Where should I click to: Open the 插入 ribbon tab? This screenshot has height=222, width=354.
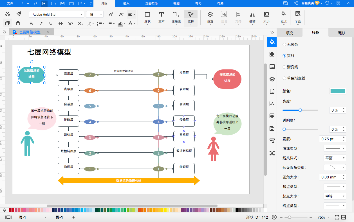tap(126, 3)
